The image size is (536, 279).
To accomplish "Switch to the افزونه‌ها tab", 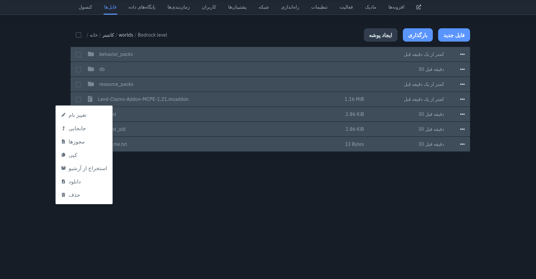I will tap(397, 7).
